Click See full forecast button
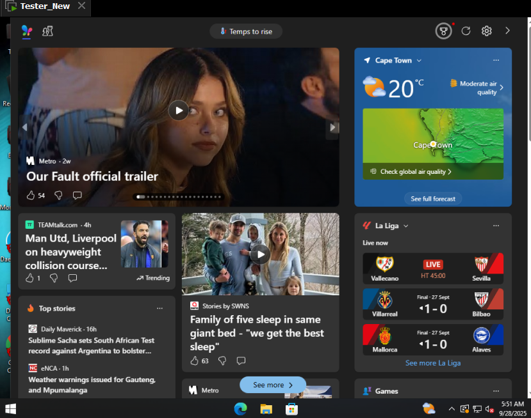 433,199
